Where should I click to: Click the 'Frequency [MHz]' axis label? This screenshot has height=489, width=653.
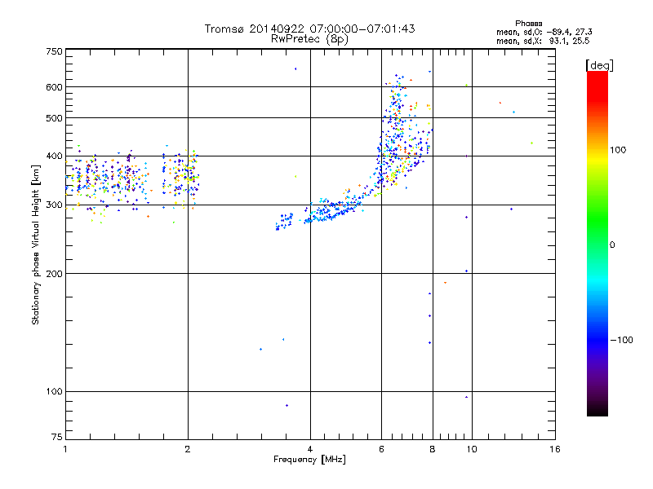[x=309, y=460]
